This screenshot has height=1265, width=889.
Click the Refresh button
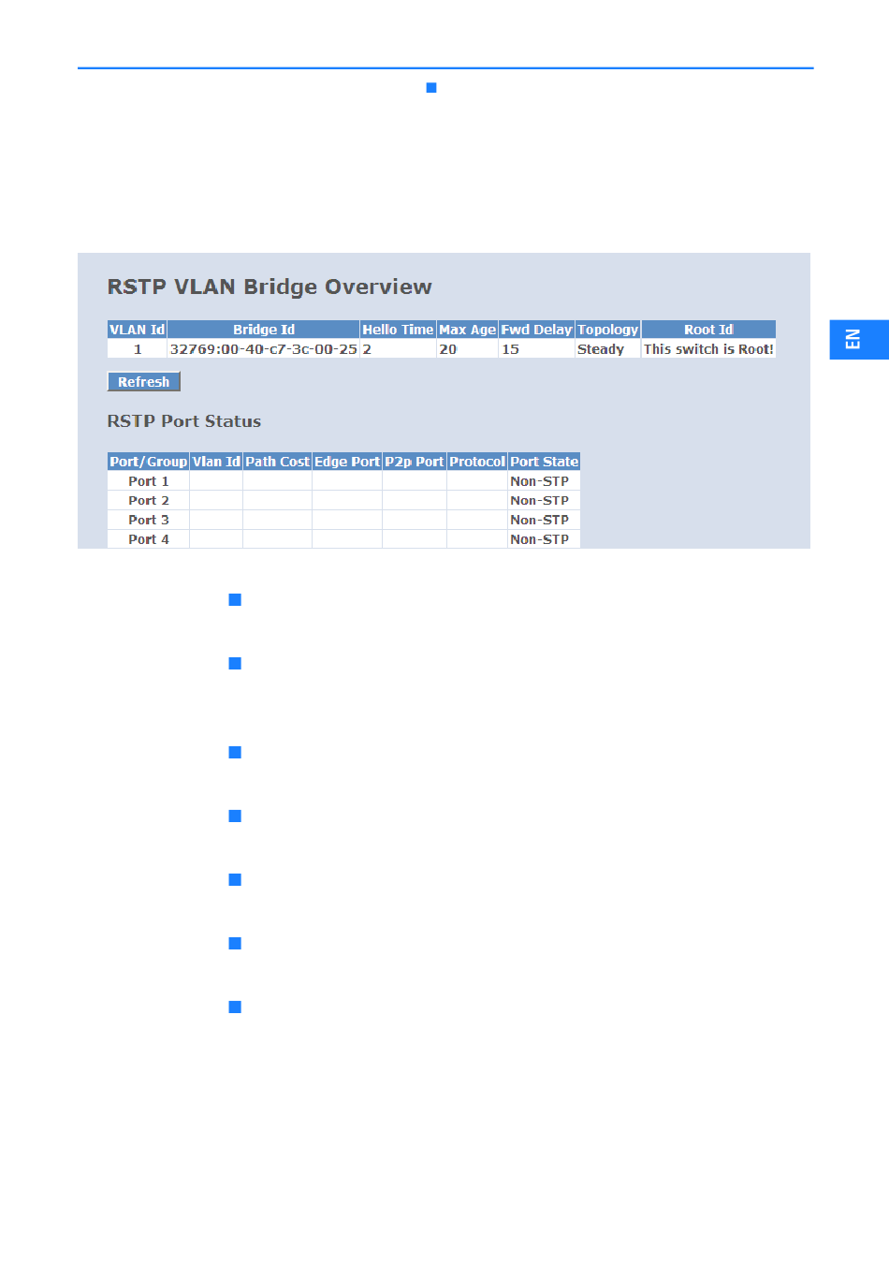click(x=143, y=382)
